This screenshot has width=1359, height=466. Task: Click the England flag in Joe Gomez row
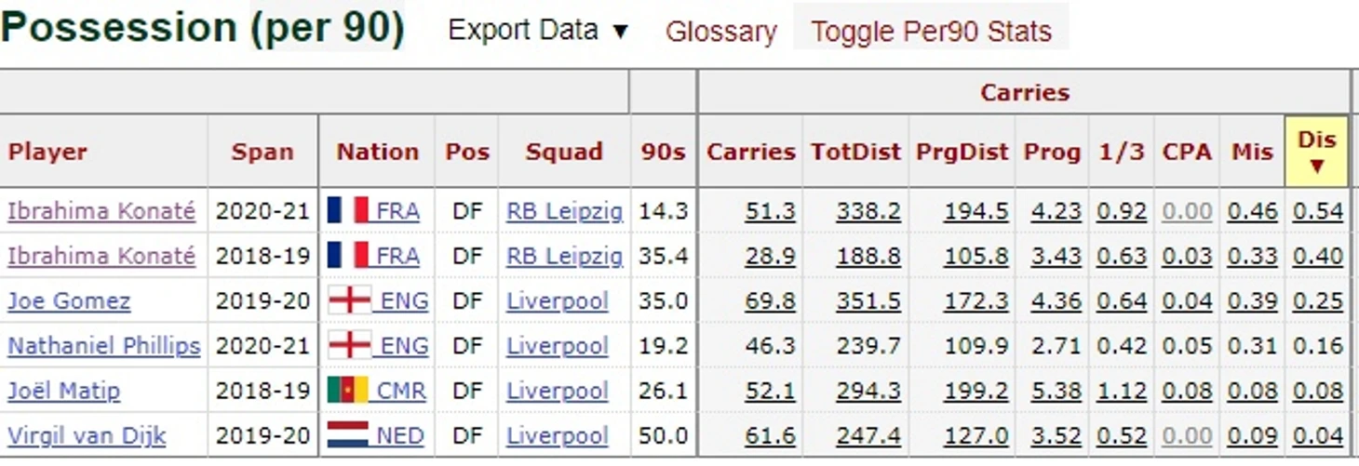coord(350,301)
